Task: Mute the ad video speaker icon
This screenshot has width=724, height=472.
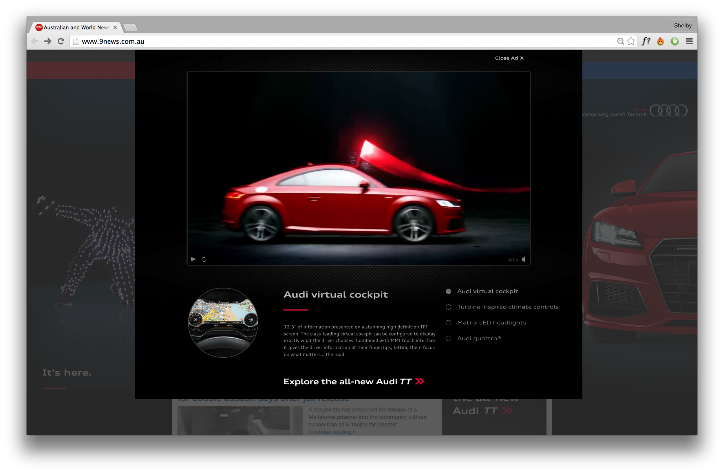Action: [x=524, y=259]
